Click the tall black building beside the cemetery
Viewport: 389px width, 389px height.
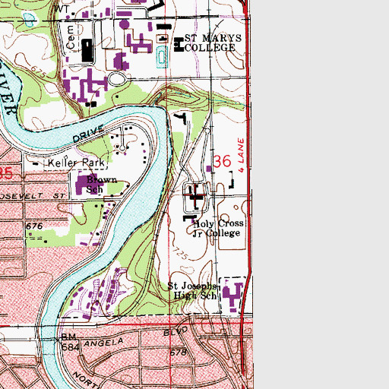tap(87, 50)
